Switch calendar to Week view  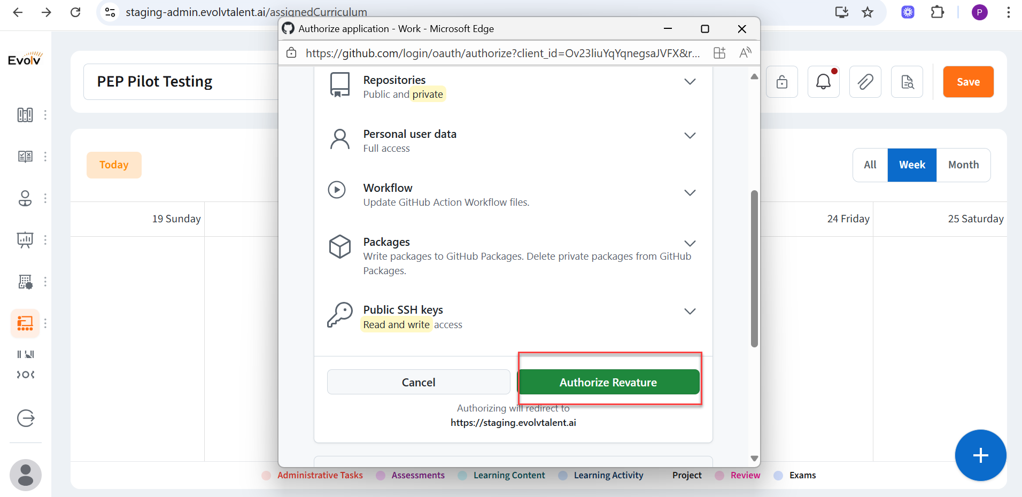pos(912,165)
